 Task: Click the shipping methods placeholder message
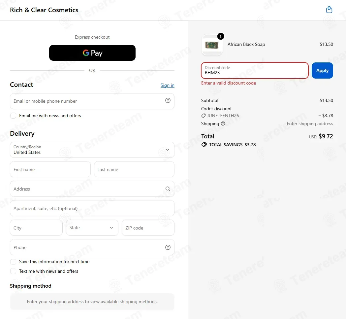coord(92,301)
